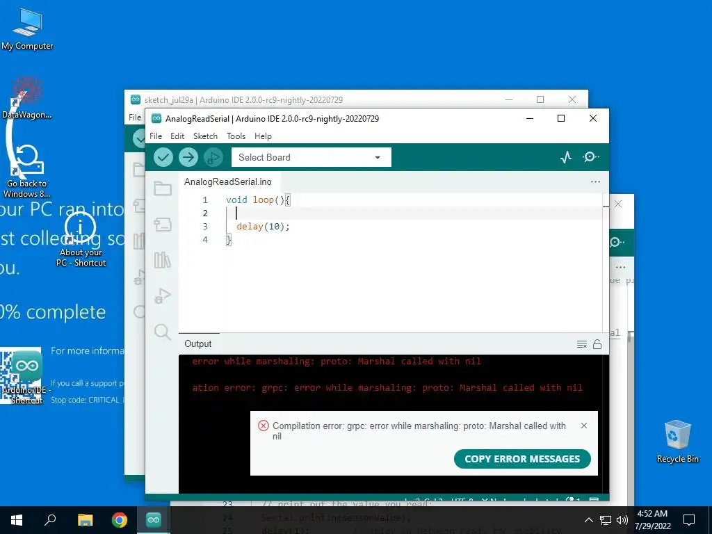712x534 pixels.
Task: Click the Verify checkmark button in AnalogReadSerial
Action: point(163,158)
